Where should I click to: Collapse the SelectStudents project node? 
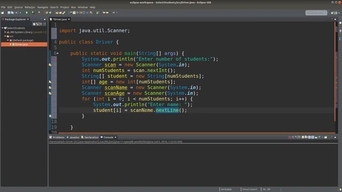pos(2,28)
